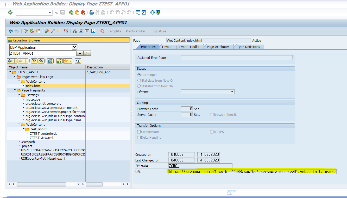
Task: Click the Activate magic wand icon
Action: (x=53, y=31)
